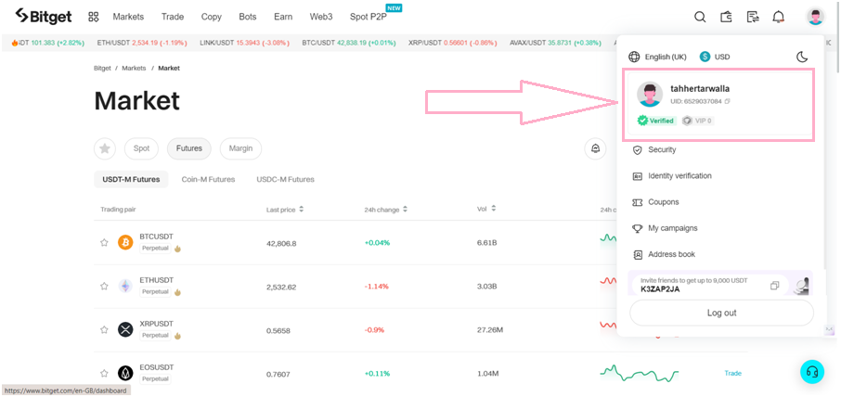Switch to Coin-M Futures tab

click(208, 179)
